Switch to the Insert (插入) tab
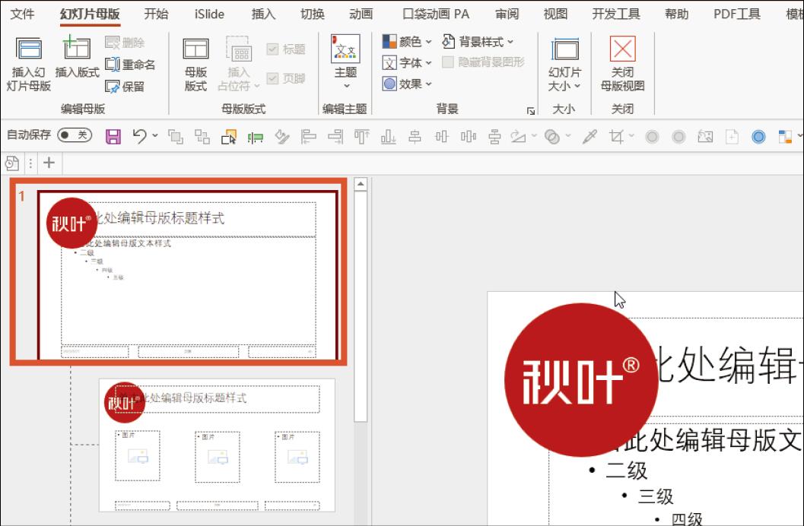Image resolution: width=804 pixels, height=526 pixels. (263, 14)
